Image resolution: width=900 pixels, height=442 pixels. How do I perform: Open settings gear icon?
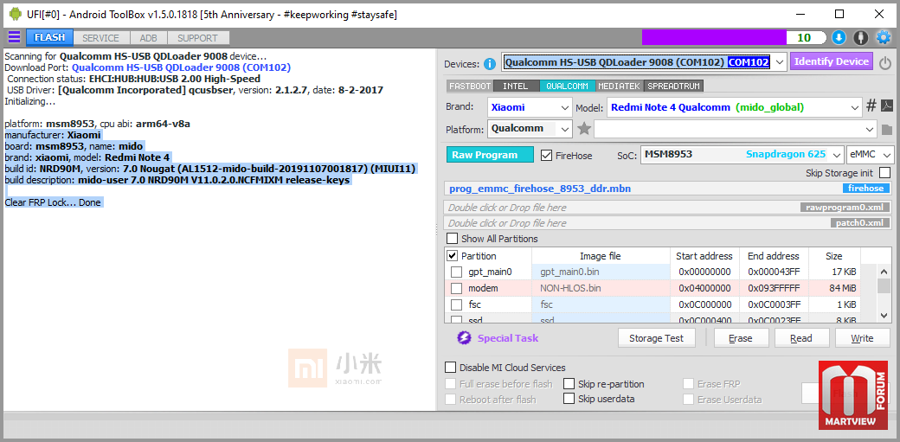pos(883,38)
